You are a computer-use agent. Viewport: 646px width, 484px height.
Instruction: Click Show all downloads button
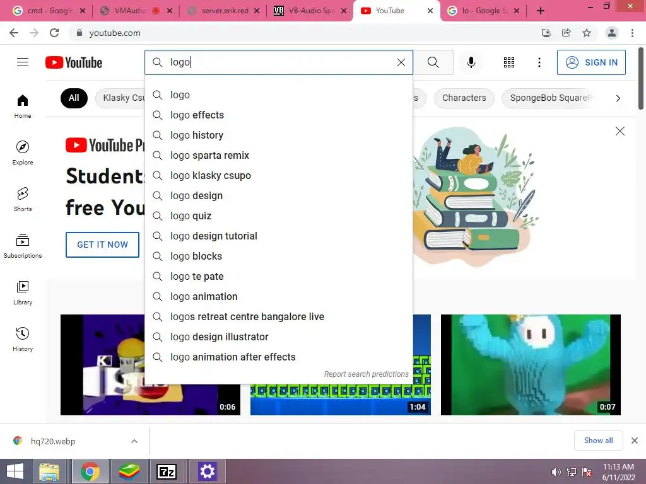click(598, 441)
